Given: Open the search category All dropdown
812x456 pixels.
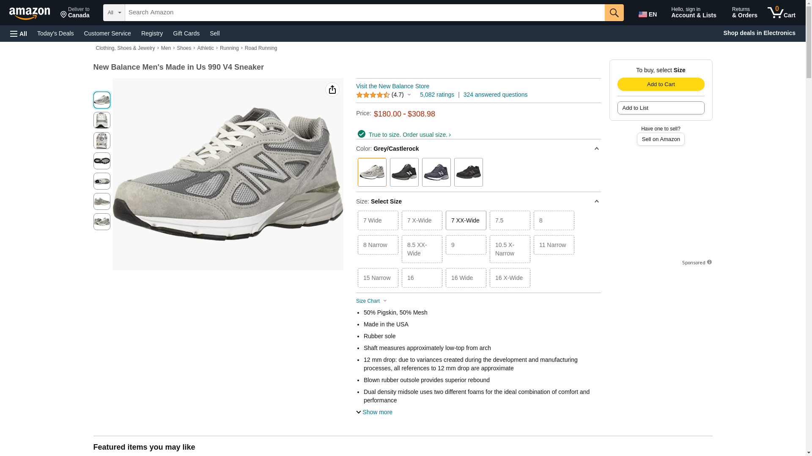Looking at the screenshot, I should (114, 13).
